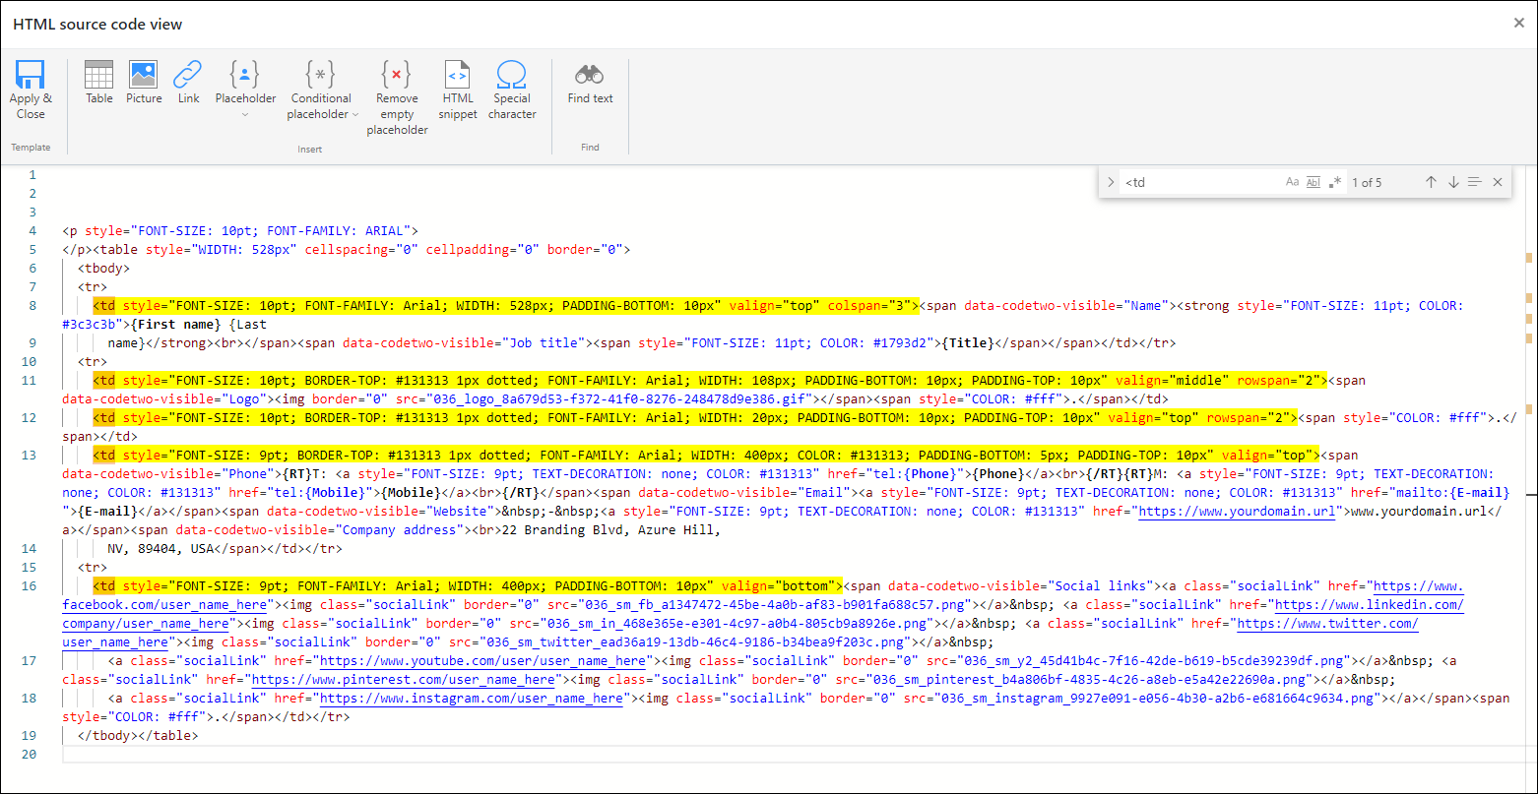Click the opening <tbody> tag
Viewport: 1538px width, 794px height.
click(x=103, y=269)
